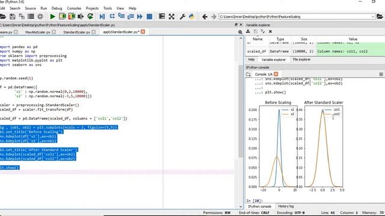Open the Debug menu
This screenshot has width=385, height=216.
tap(57, 8)
